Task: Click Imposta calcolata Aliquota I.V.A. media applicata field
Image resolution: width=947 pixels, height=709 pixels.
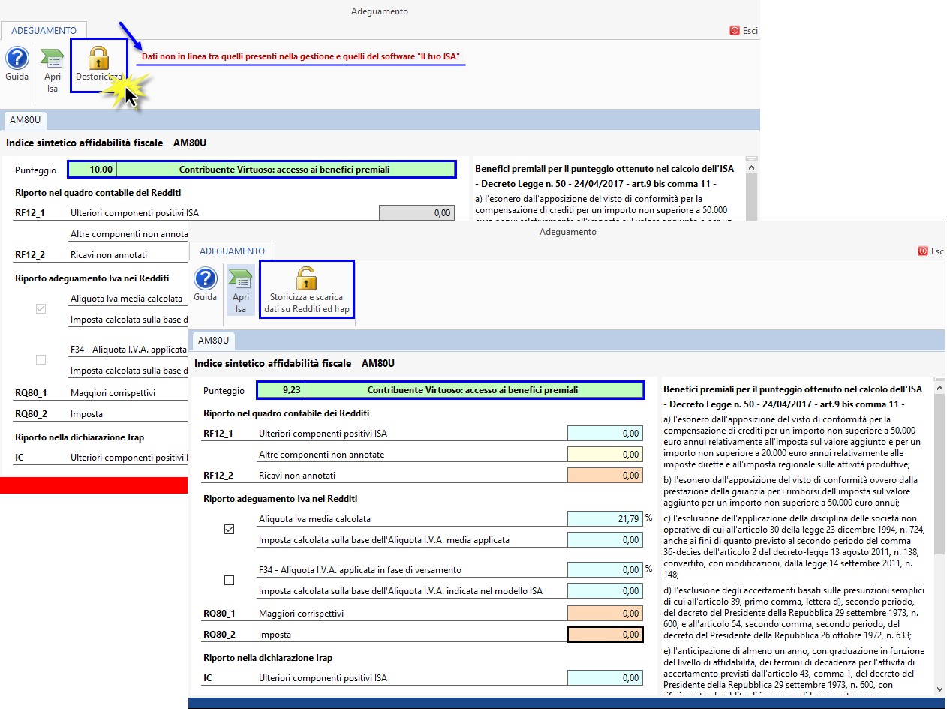Action: (x=606, y=539)
